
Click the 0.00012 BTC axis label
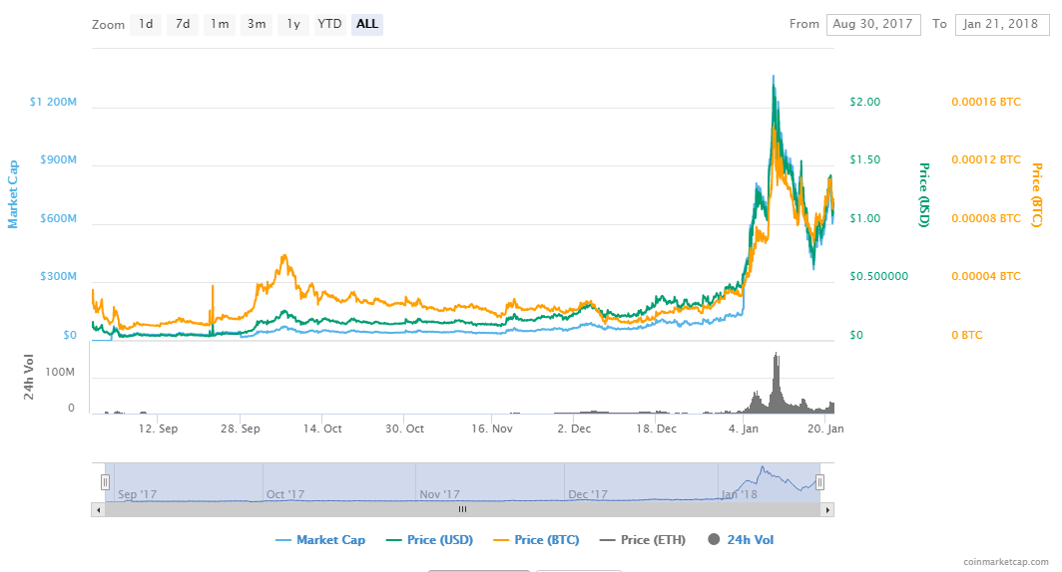pyautogui.click(x=985, y=160)
